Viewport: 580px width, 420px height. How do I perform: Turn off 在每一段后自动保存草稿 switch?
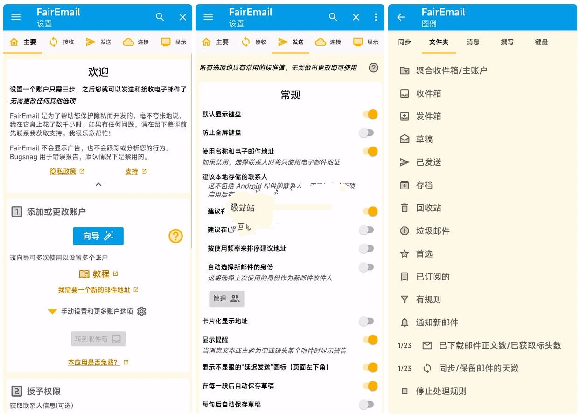[x=370, y=386]
